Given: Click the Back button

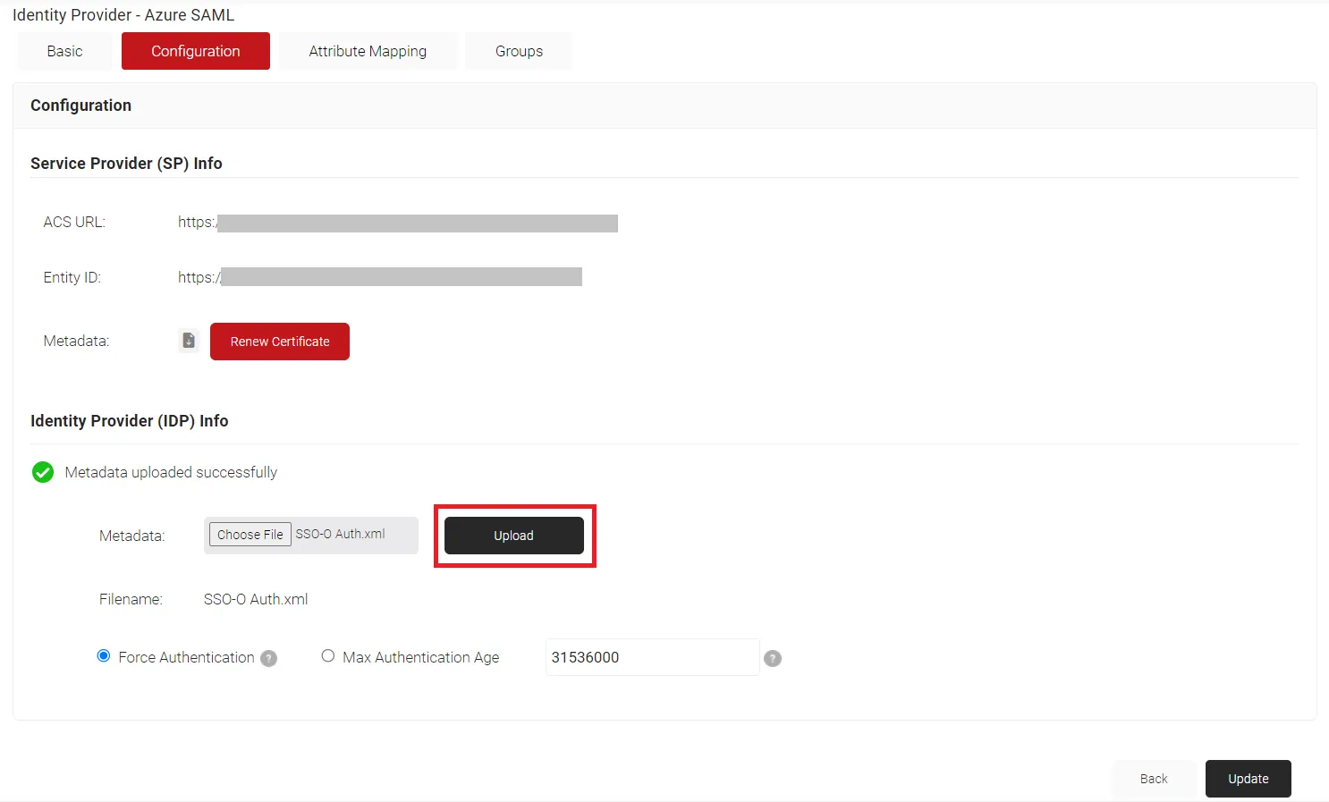Looking at the screenshot, I should coord(1154,779).
